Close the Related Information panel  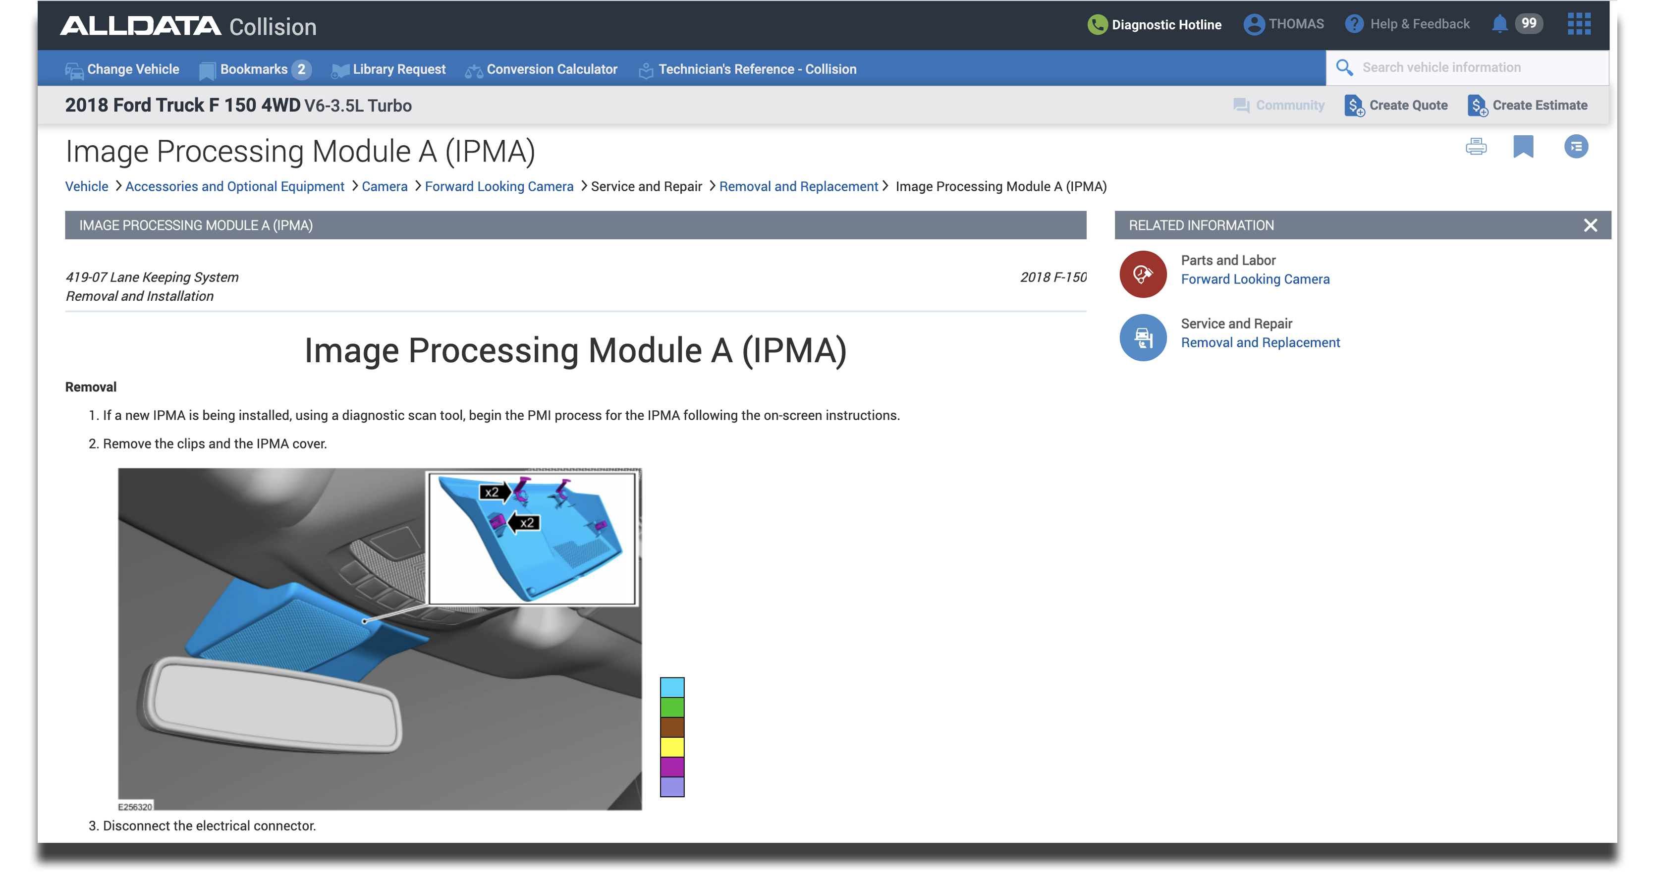(x=1590, y=225)
